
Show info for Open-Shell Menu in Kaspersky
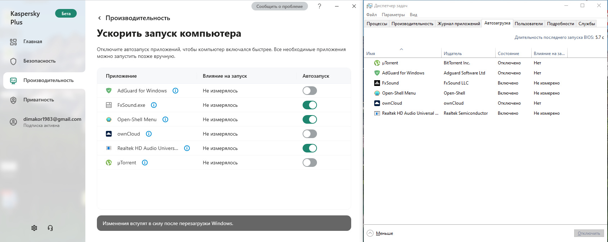[165, 119]
